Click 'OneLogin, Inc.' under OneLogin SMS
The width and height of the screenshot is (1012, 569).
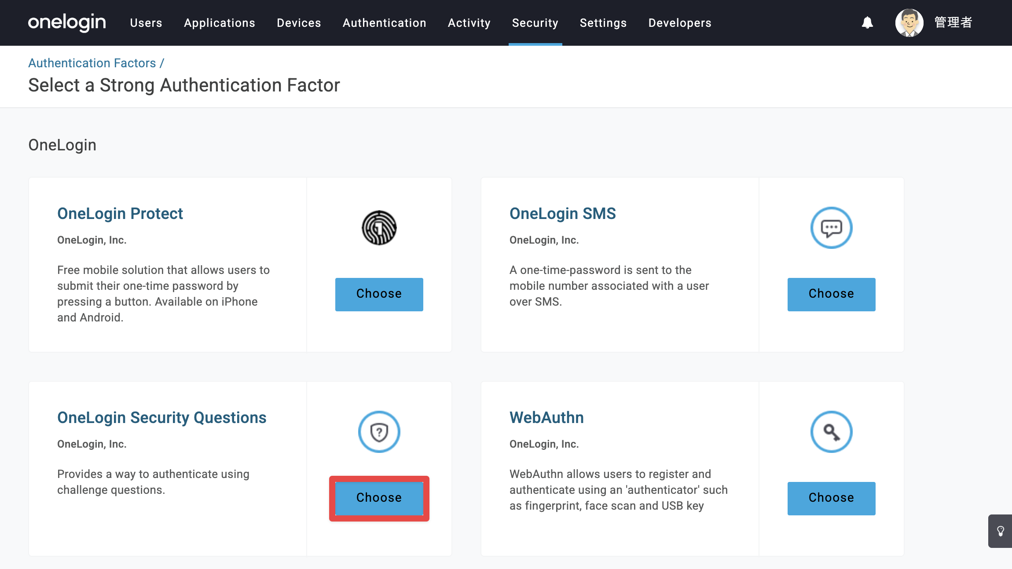point(544,240)
